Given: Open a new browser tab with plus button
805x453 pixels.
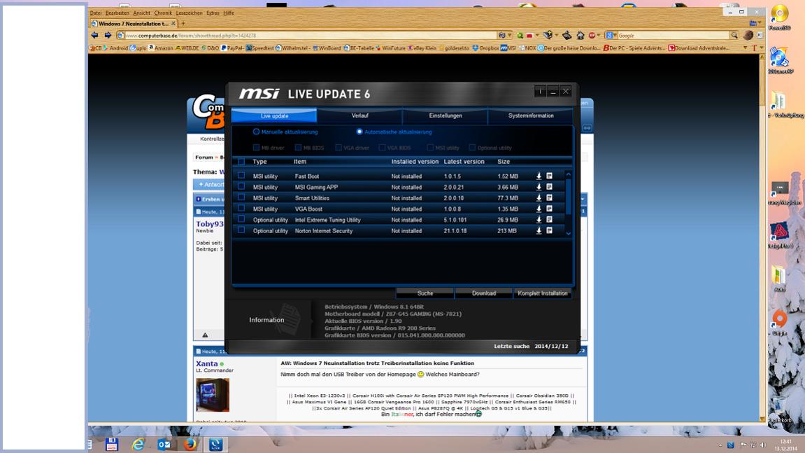Looking at the screenshot, I should click(x=183, y=23).
